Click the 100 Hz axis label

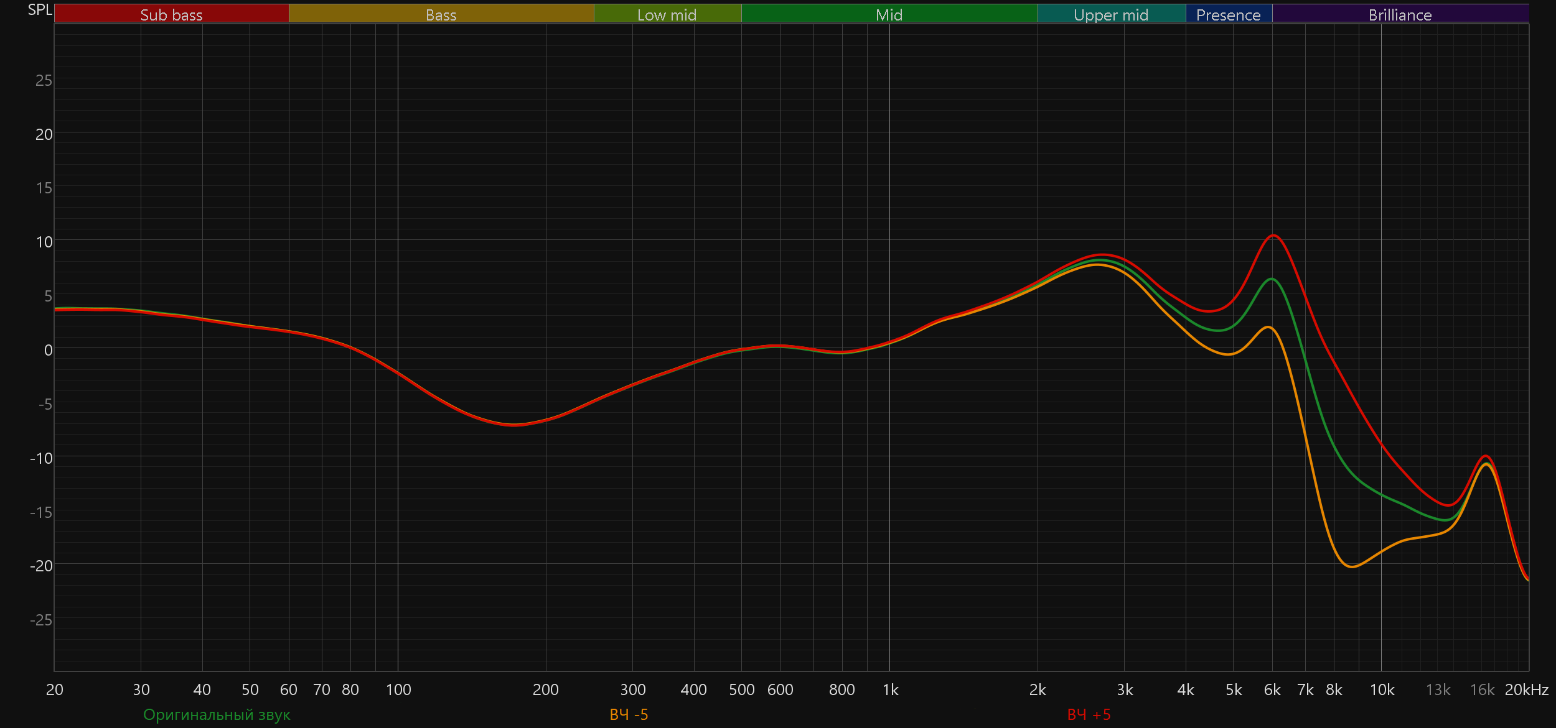click(398, 689)
